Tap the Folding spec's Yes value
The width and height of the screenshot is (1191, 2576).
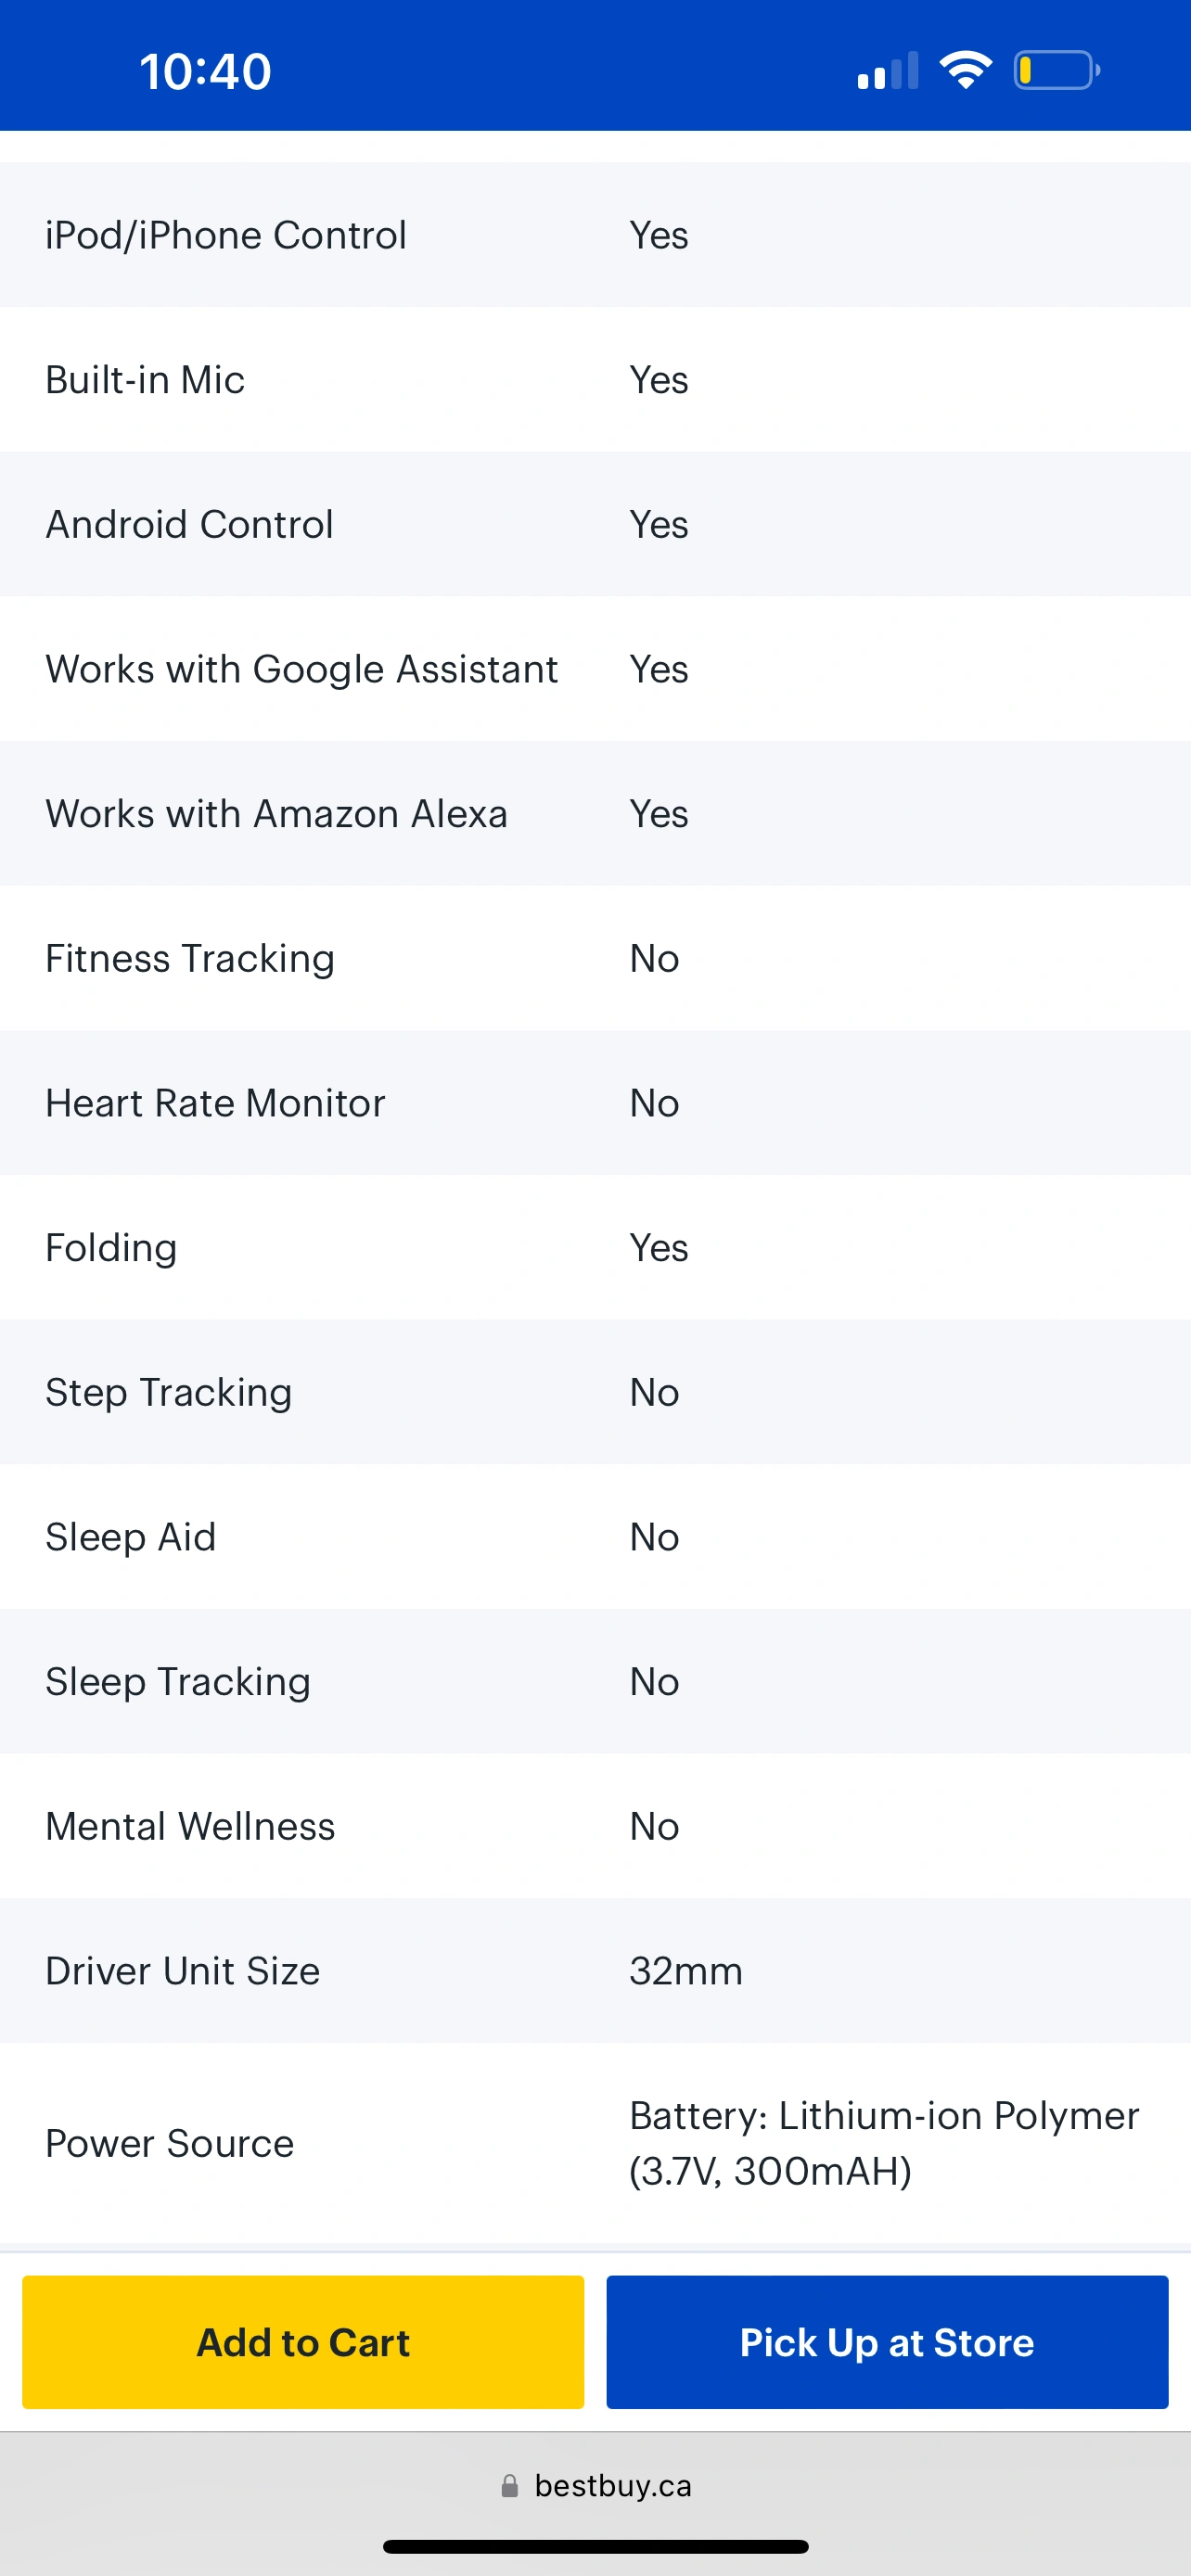click(658, 1248)
